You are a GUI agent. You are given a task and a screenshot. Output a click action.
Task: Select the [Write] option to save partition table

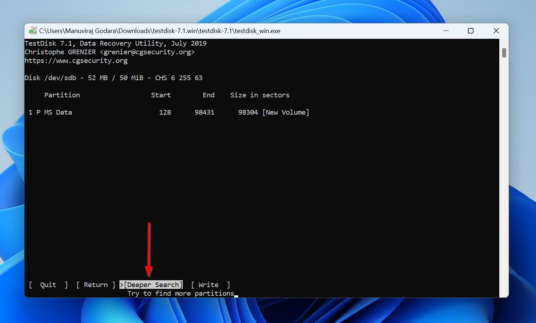click(x=209, y=285)
